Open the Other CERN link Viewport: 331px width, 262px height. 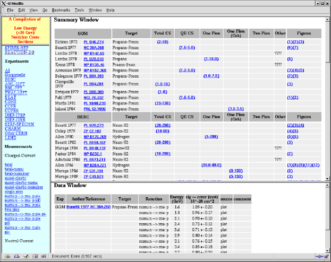point(16,133)
